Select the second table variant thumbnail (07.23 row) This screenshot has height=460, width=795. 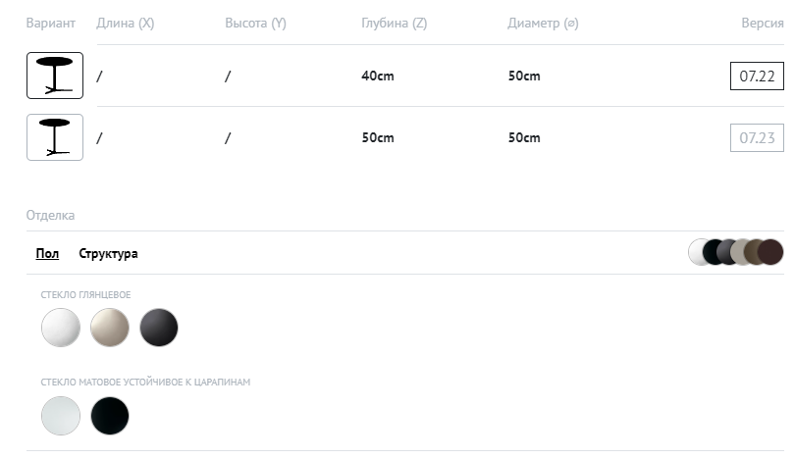point(54,137)
